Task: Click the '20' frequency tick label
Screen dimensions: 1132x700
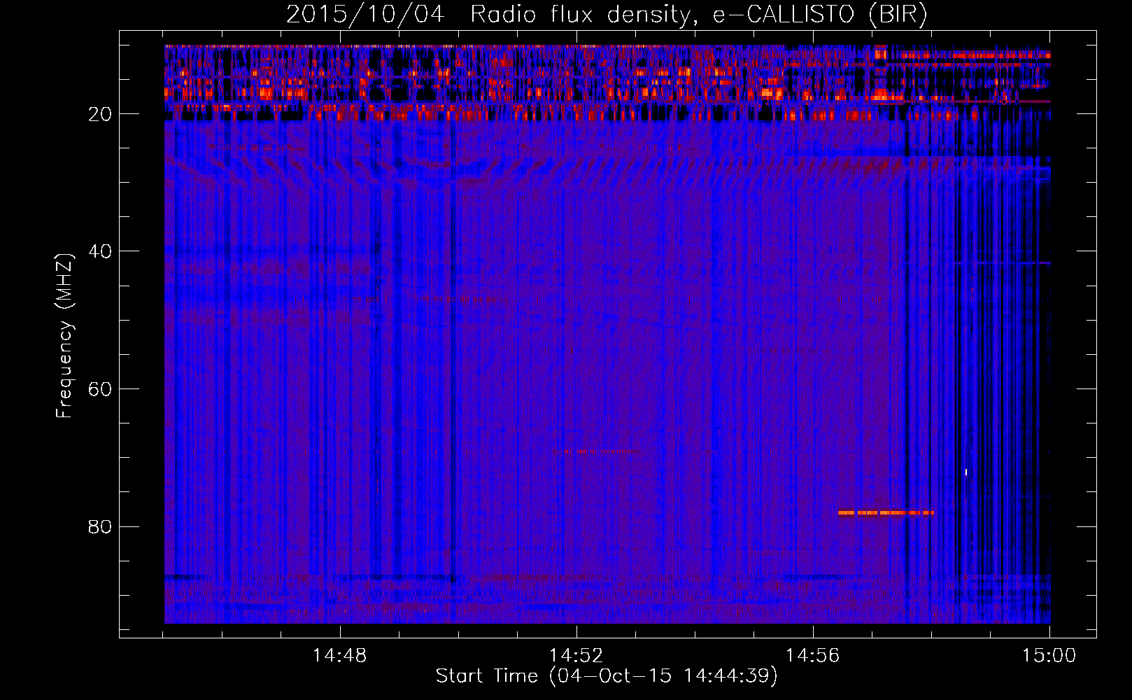Action: point(100,114)
